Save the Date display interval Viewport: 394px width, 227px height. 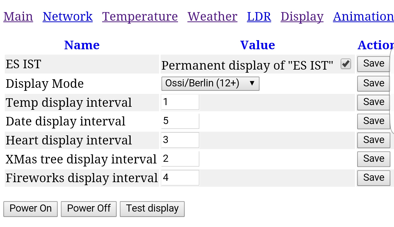(374, 121)
